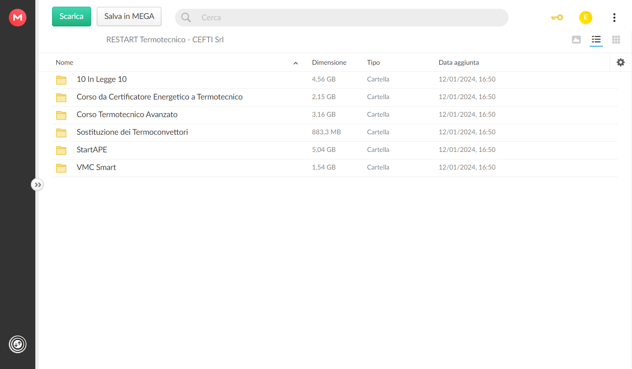Click folder icon of 10 In Legge 10
The image size is (632, 369).
click(61, 80)
